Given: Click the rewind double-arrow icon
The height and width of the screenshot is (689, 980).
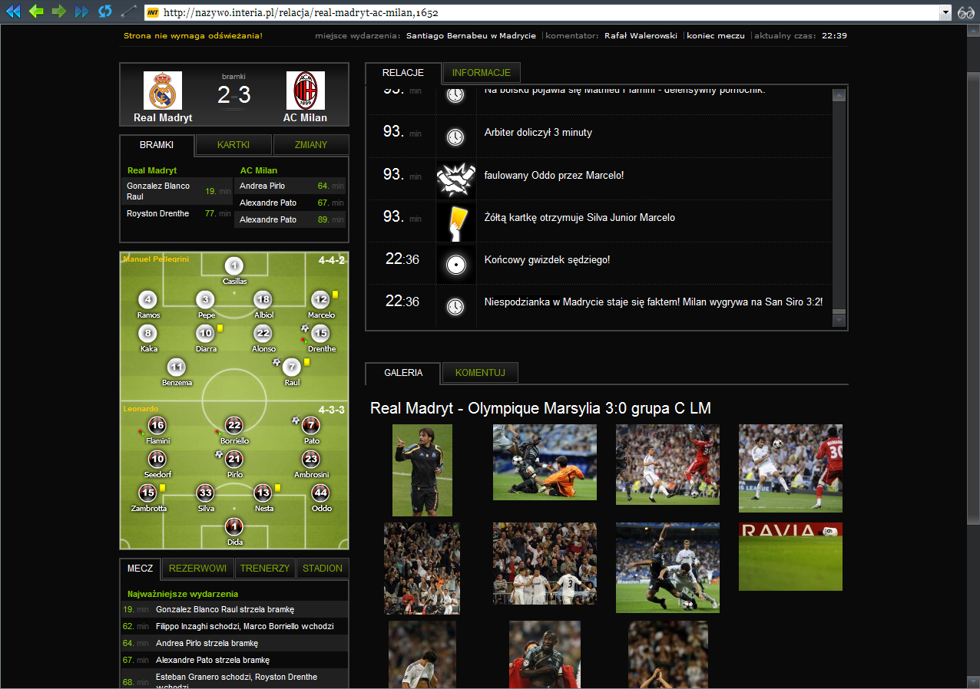Looking at the screenshot, I should point(13,12).
